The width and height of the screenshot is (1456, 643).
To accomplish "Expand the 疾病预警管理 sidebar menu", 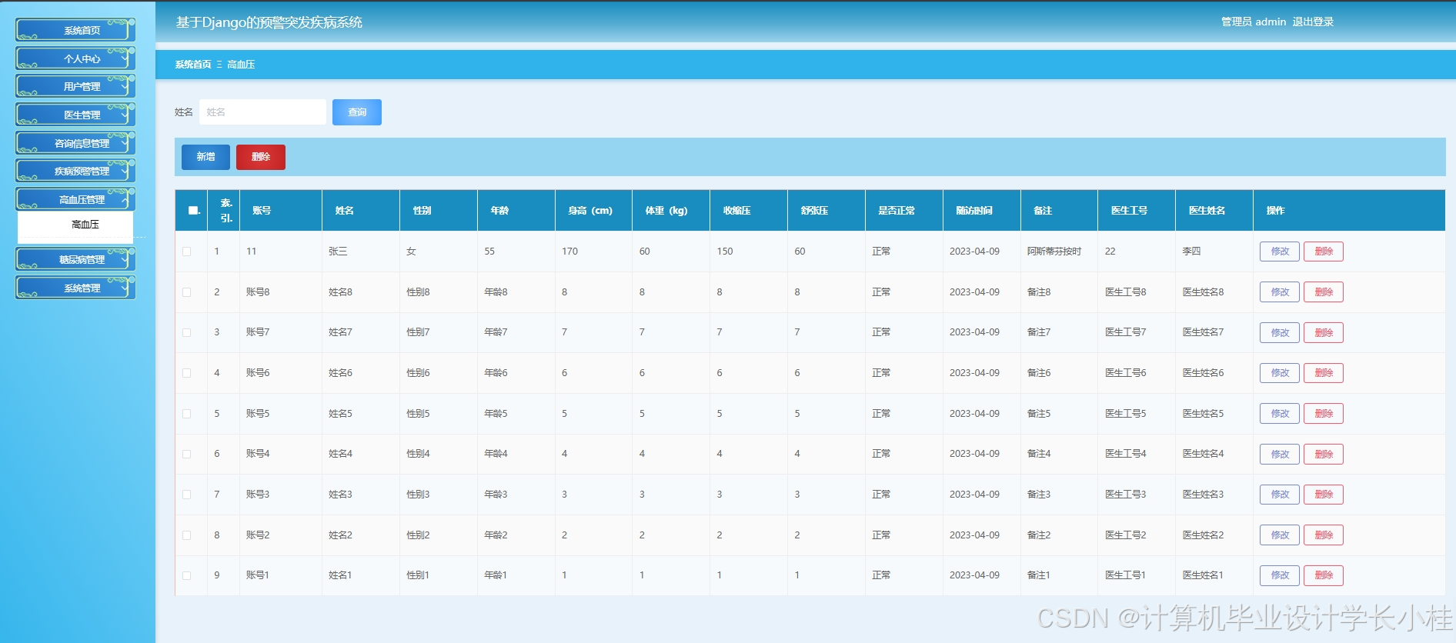I will tap(75, 171).
